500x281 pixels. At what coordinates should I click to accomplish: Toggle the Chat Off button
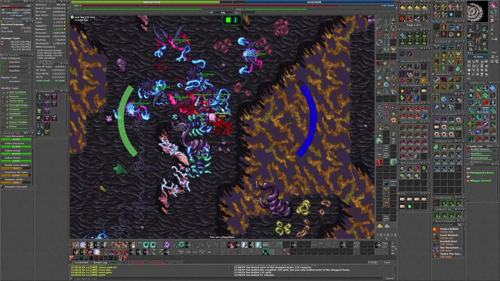tap(389, 278)
